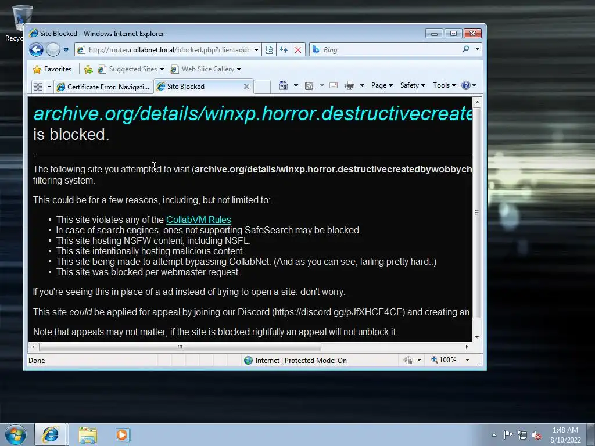
Task: Refresh the page with the Refresh icon
Action: pyautogui.click(x=284, y=50)
